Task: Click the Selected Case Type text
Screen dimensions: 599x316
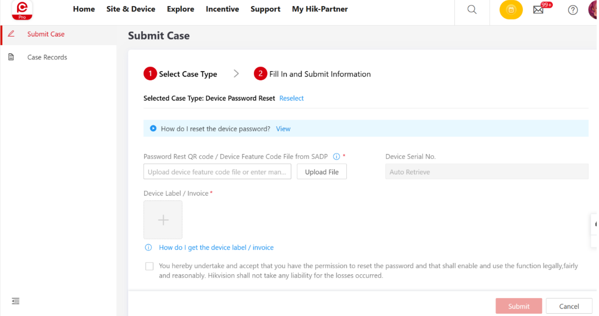Action: pos(209,98)
